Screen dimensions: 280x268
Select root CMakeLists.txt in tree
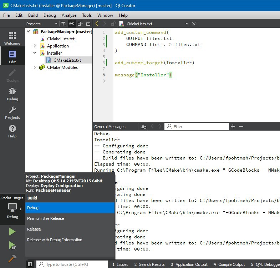tap(61, 39)
